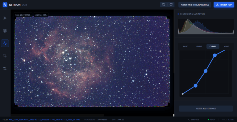Click the NGC_2237 file name in status bar

point(44,120)
